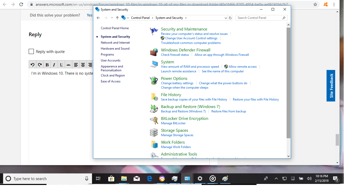The width and height of the screenshot is (353, 186).
Task: Check the Reply with quote checkbox
Action: pos(31,51)
